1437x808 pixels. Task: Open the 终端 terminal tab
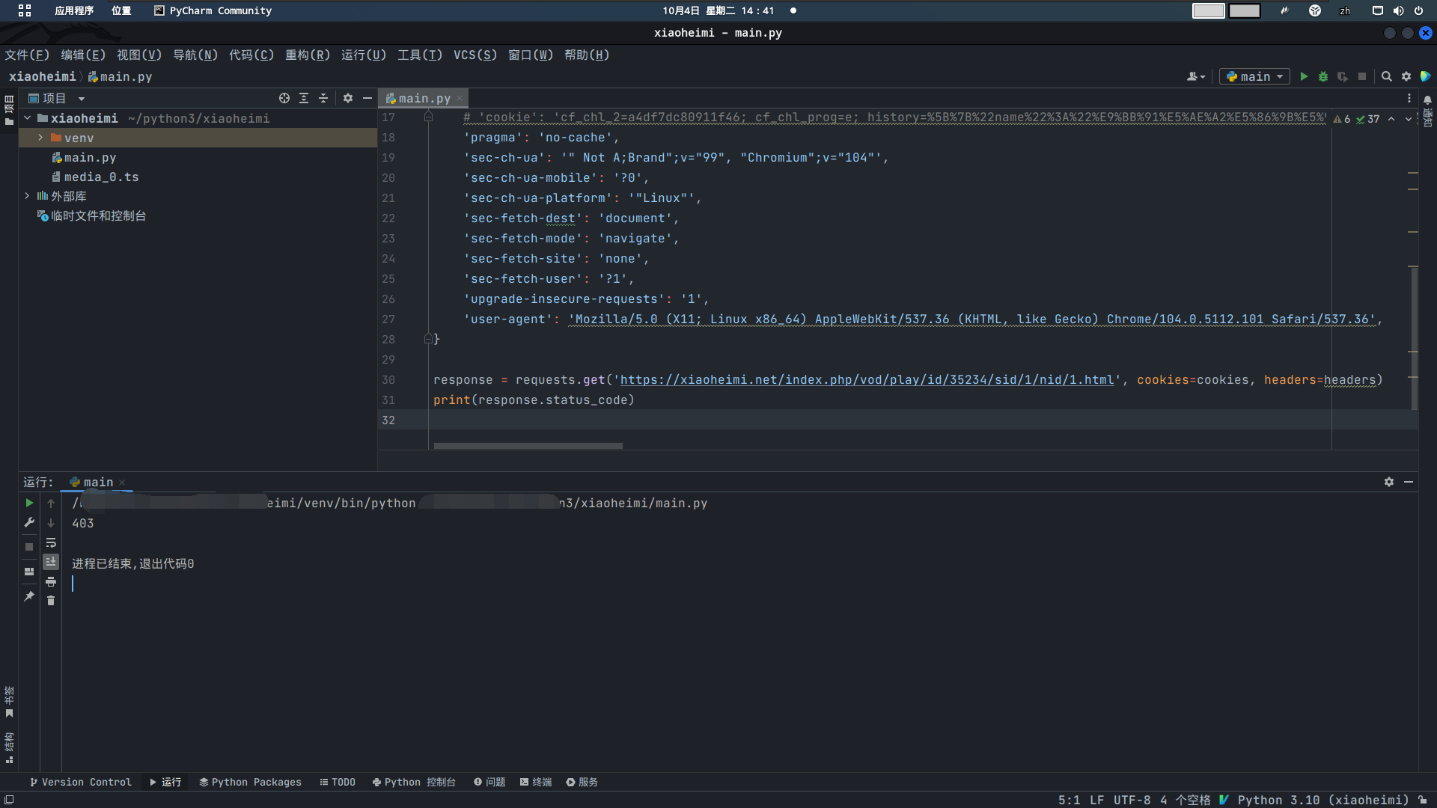click(536, 782)
